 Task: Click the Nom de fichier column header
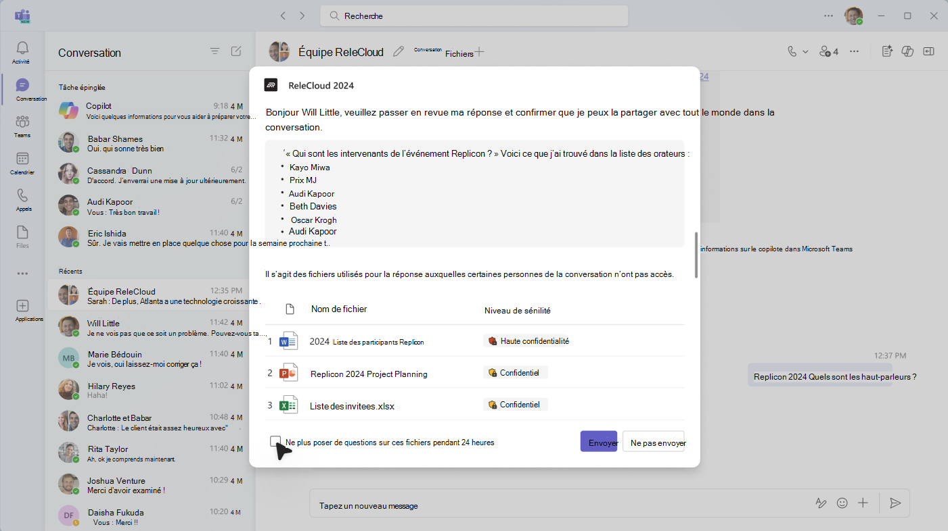click(x=339, y=309)
